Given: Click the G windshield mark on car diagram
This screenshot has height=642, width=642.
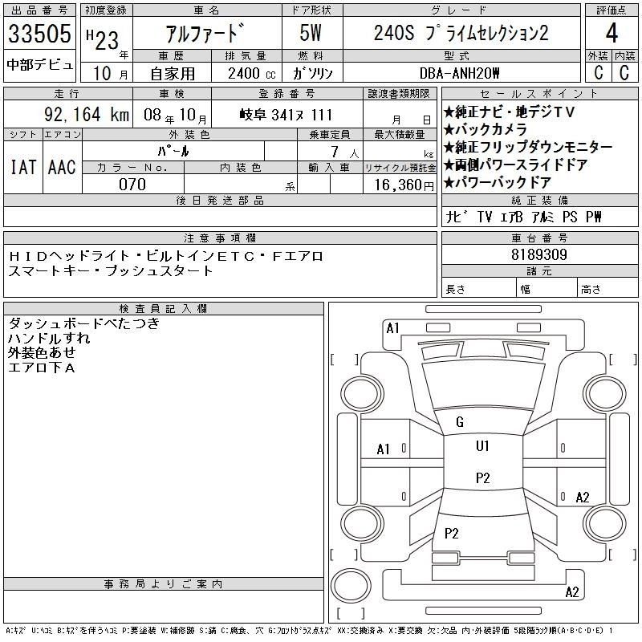Looking at the screenshot, I should (x=459, y=422).
